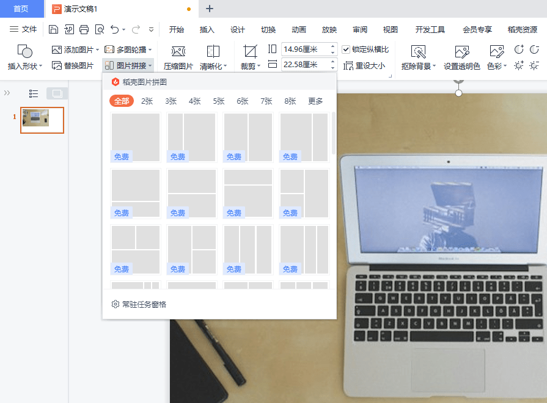The image size is (547, 403).
Task: Click Resident Task Pane (常驻任务窗格) link
Action: coord(139,304)
